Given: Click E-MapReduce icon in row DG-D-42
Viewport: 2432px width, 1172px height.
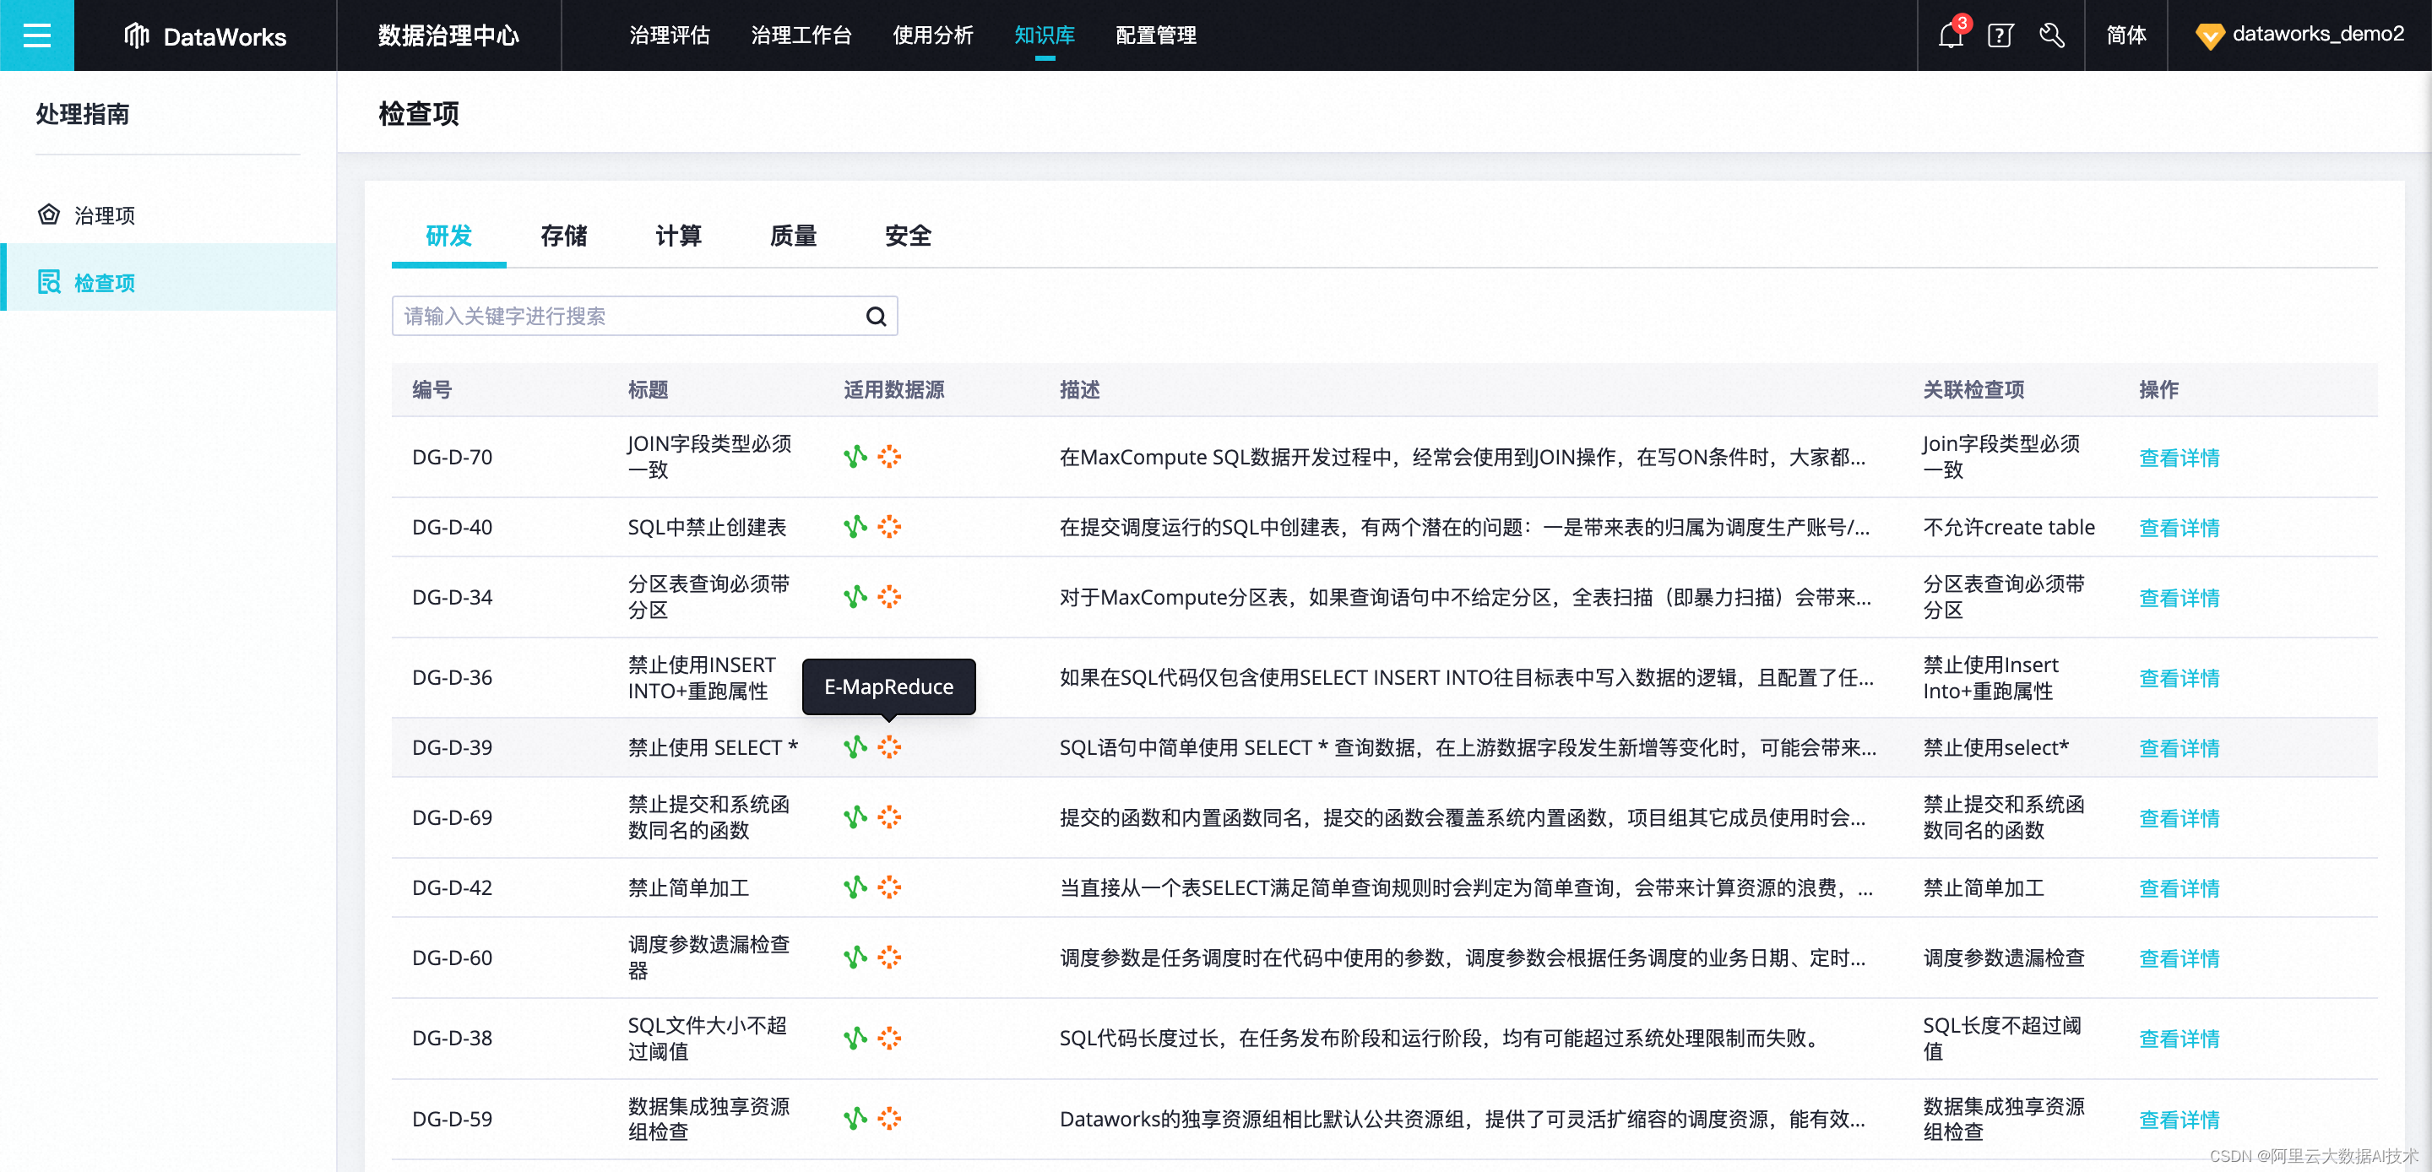Looking at the screenshot, I should click(889, 887).
